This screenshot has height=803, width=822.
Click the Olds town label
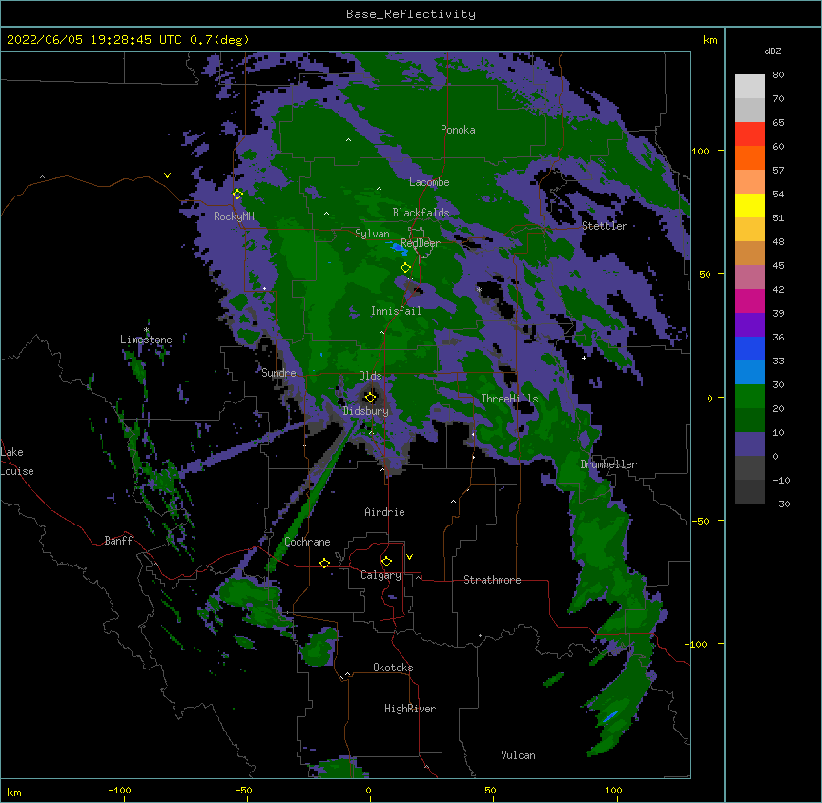coord(370,376)
